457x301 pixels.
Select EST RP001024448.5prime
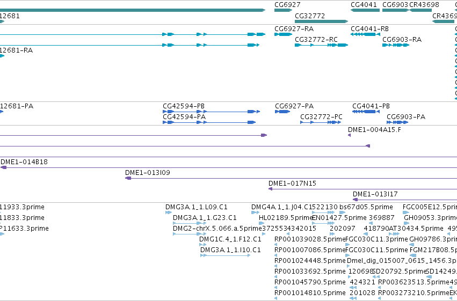(275, 266)
